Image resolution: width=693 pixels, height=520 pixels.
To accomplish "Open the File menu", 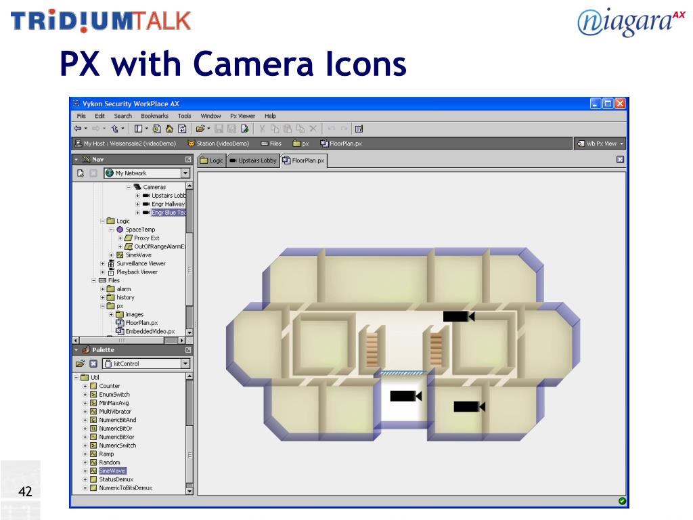I will click(x=81, y=116).
